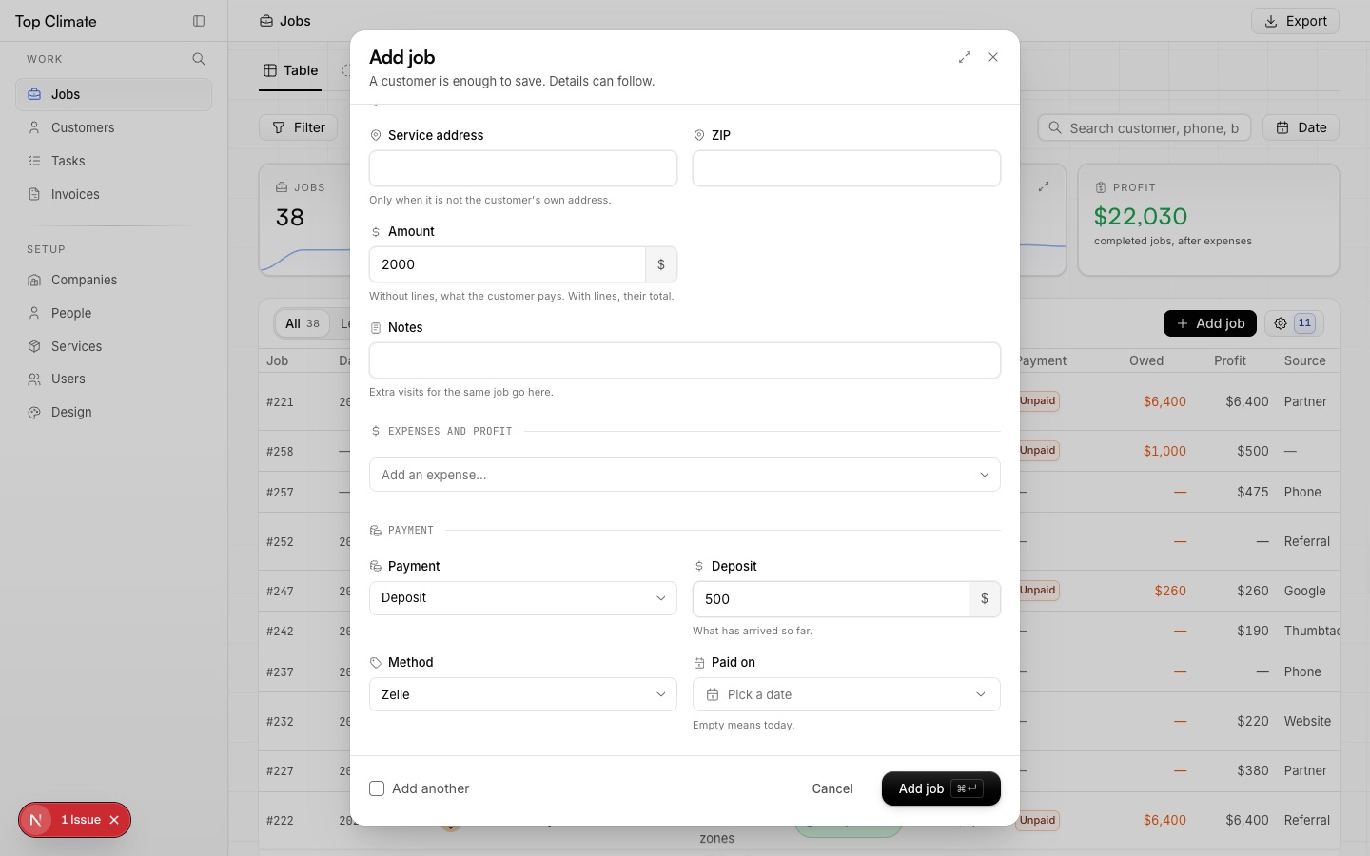Open the Method dropdown showing Zelle

[523, 694]
